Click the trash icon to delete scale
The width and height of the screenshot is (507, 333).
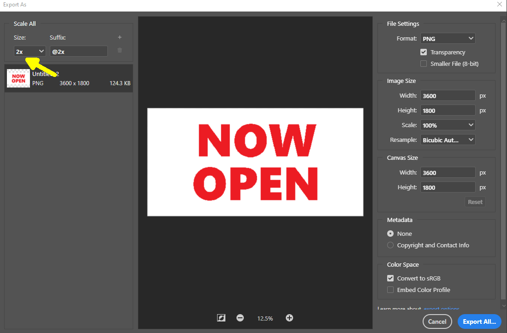click(120, 50)
